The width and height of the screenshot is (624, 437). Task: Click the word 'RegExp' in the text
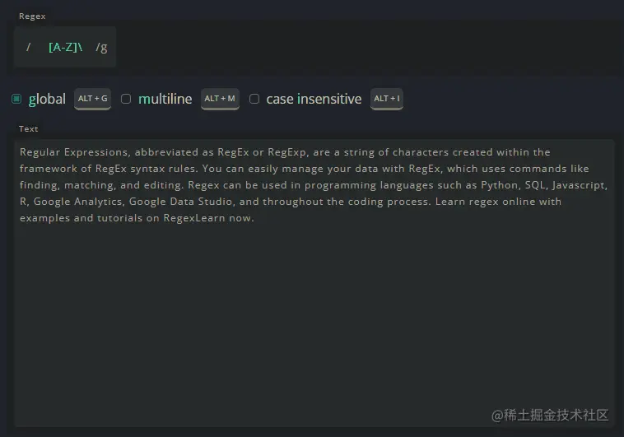point(286,152)
